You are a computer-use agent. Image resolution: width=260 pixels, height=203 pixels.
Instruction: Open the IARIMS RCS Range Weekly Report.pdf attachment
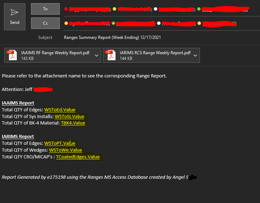click(x=151, y=55)
